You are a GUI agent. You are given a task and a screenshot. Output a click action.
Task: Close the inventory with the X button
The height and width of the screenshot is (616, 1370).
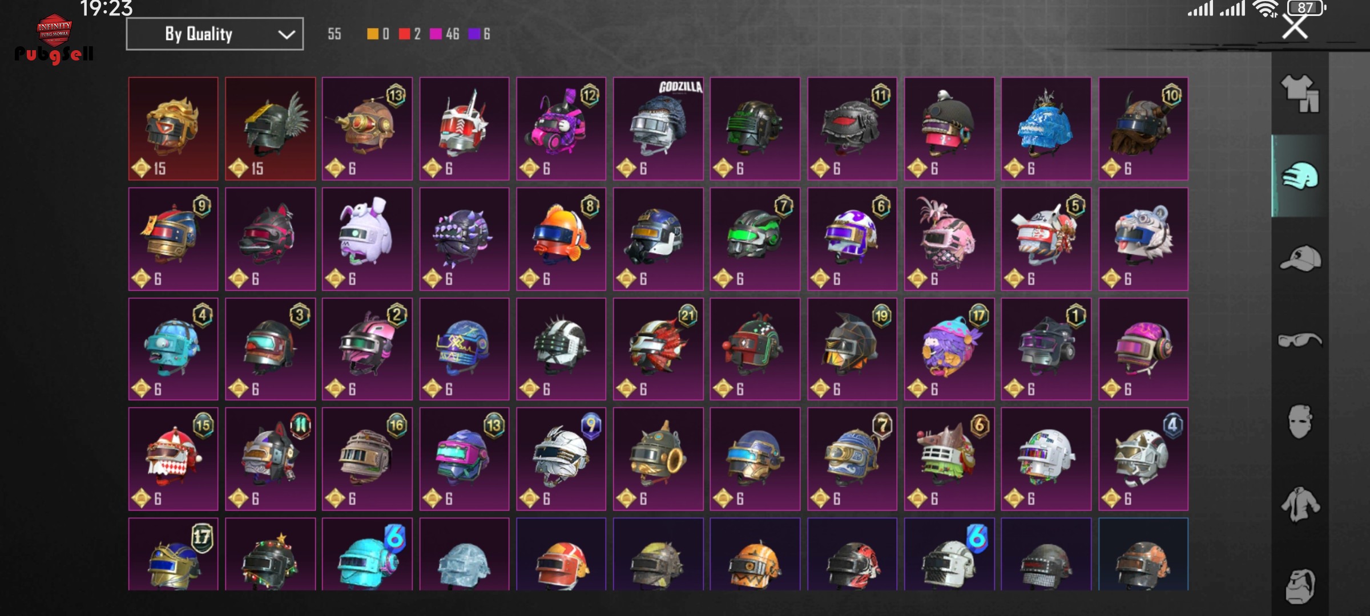(x=1295, y=26)
